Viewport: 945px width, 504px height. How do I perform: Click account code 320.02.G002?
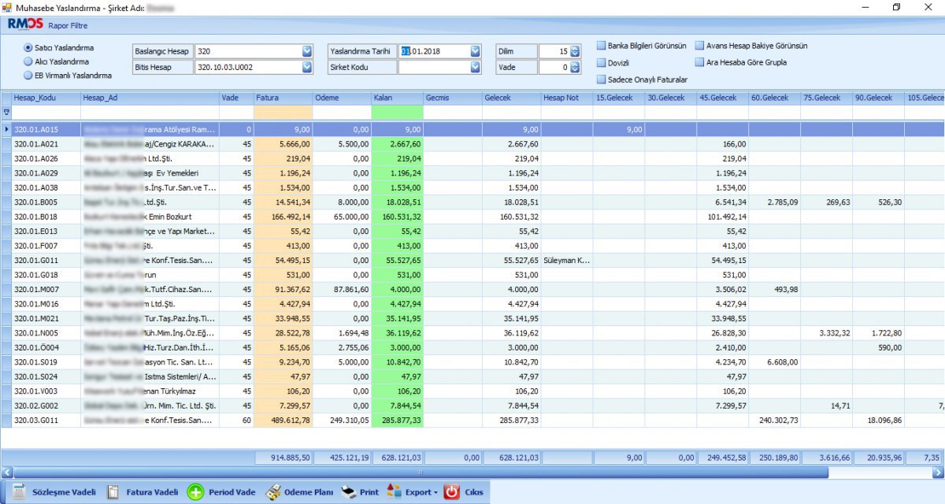(x=36, y=406)
